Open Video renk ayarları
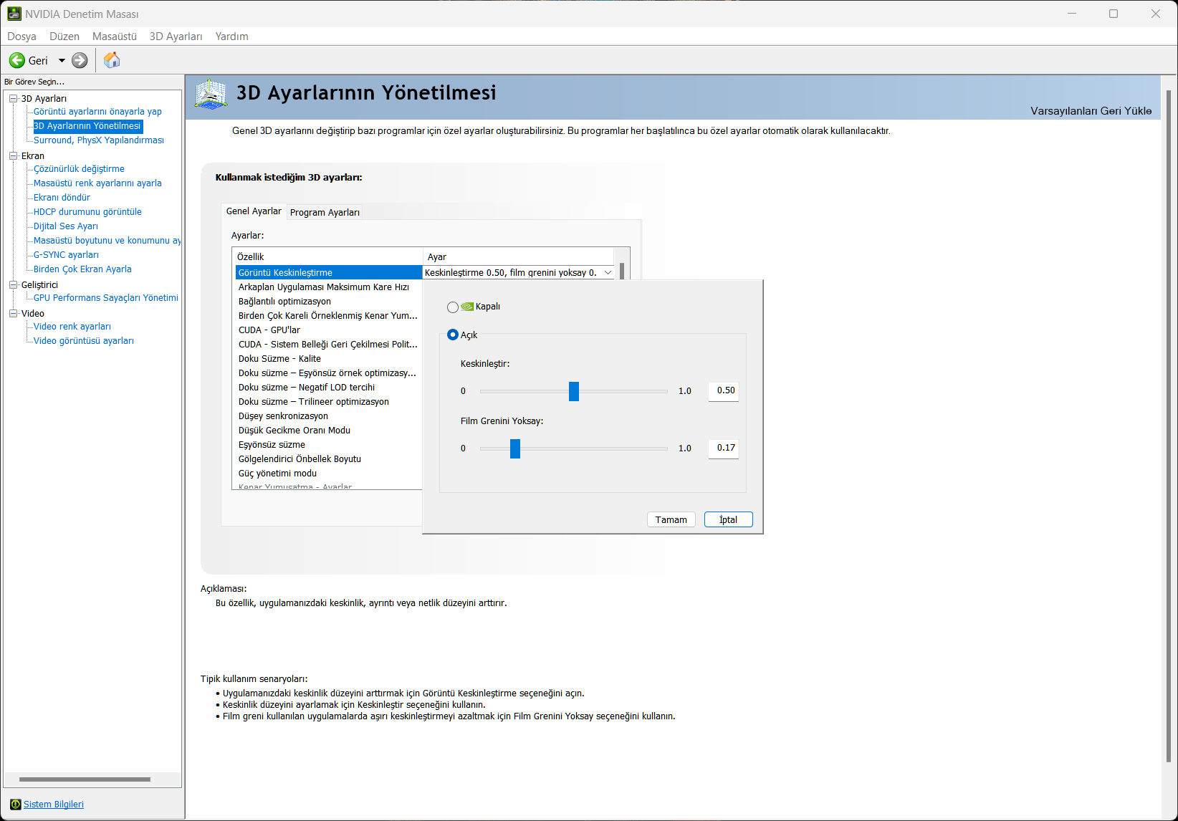 (x=72, y=327)
